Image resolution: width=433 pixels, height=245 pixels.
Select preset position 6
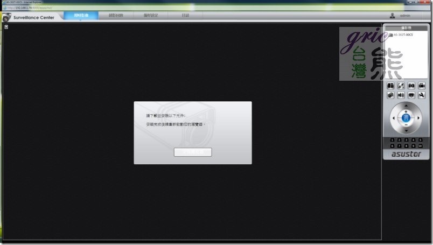click(x=392, y=146)
